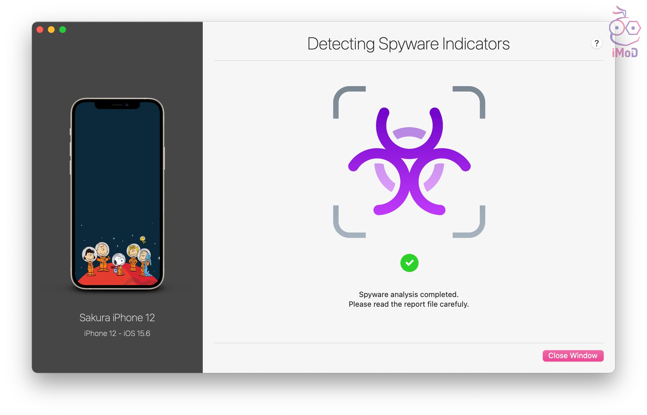
Task: Click the iMoD logo watermark
Action: coord(625,32)
